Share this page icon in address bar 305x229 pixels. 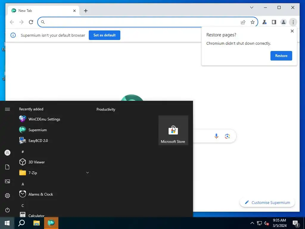coord(243,22)
